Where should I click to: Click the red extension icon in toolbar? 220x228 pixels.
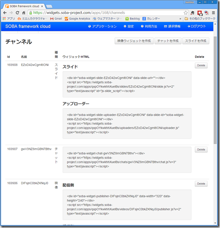click(200, 13)
